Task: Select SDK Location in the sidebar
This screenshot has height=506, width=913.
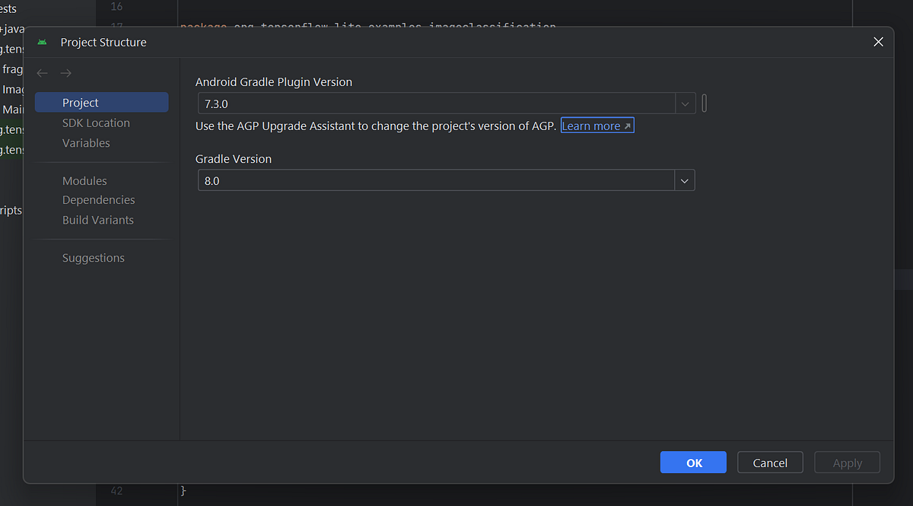Action: tap(95, 123)
